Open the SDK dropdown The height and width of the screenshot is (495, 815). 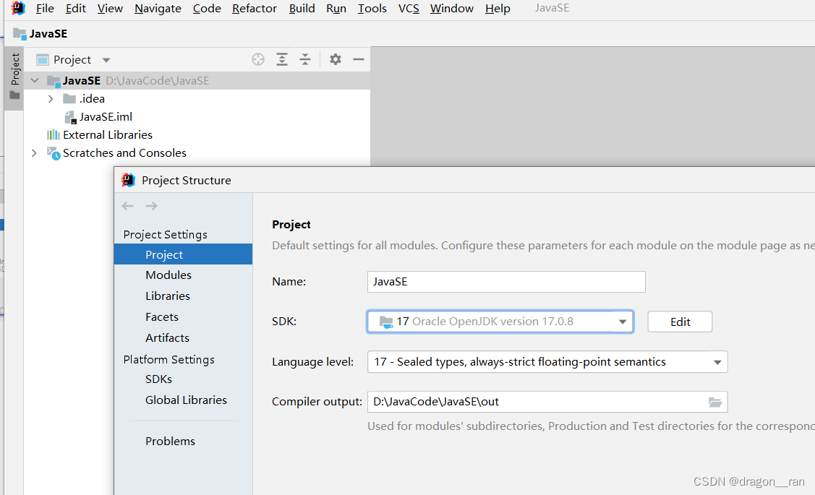click(x=622, y=322)
